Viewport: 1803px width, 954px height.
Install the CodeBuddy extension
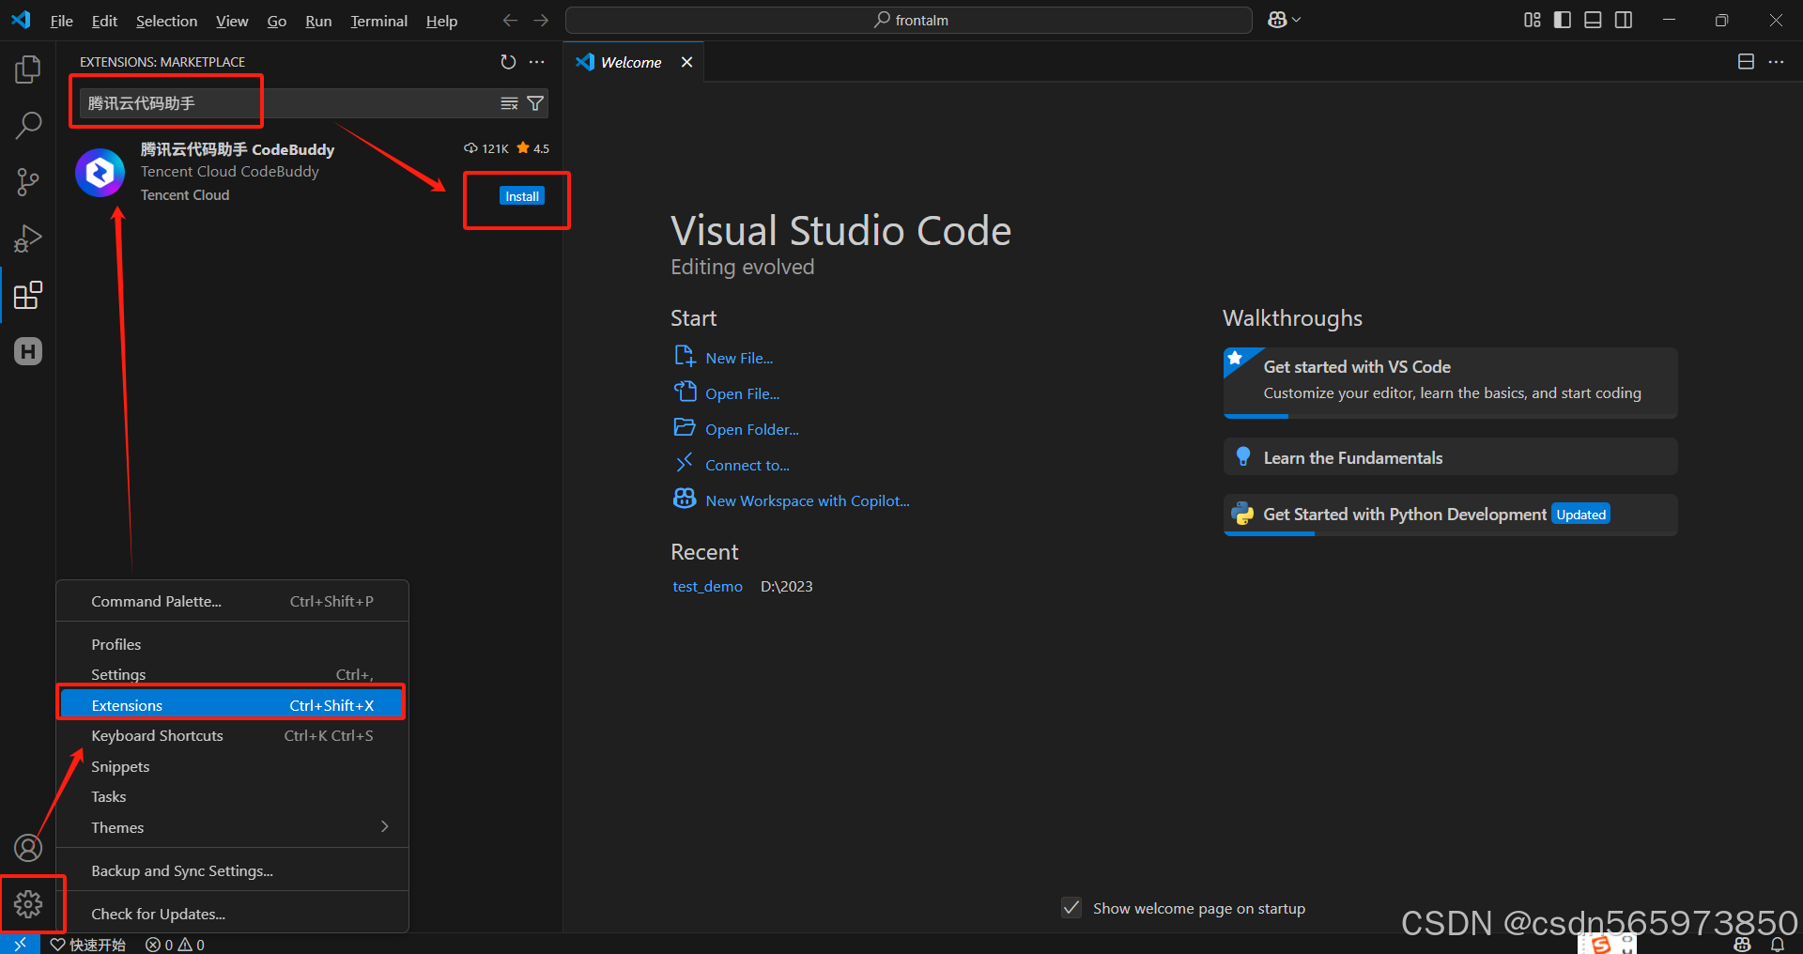point(522,195)
